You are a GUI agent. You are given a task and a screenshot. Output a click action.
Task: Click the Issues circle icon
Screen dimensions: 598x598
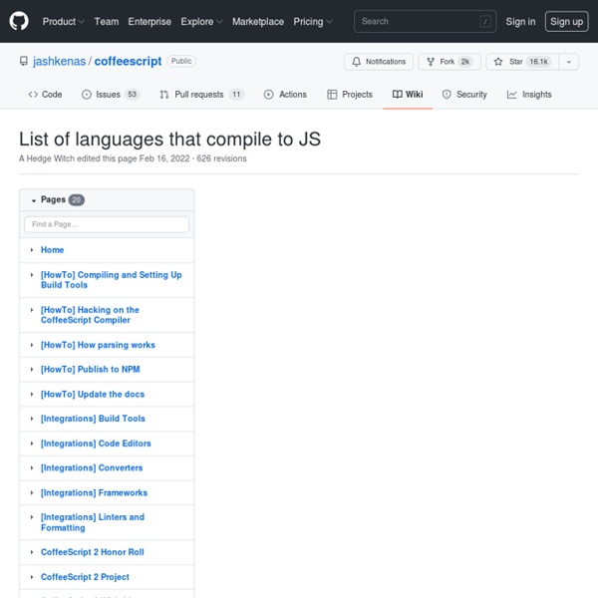(x=87, y=95)
